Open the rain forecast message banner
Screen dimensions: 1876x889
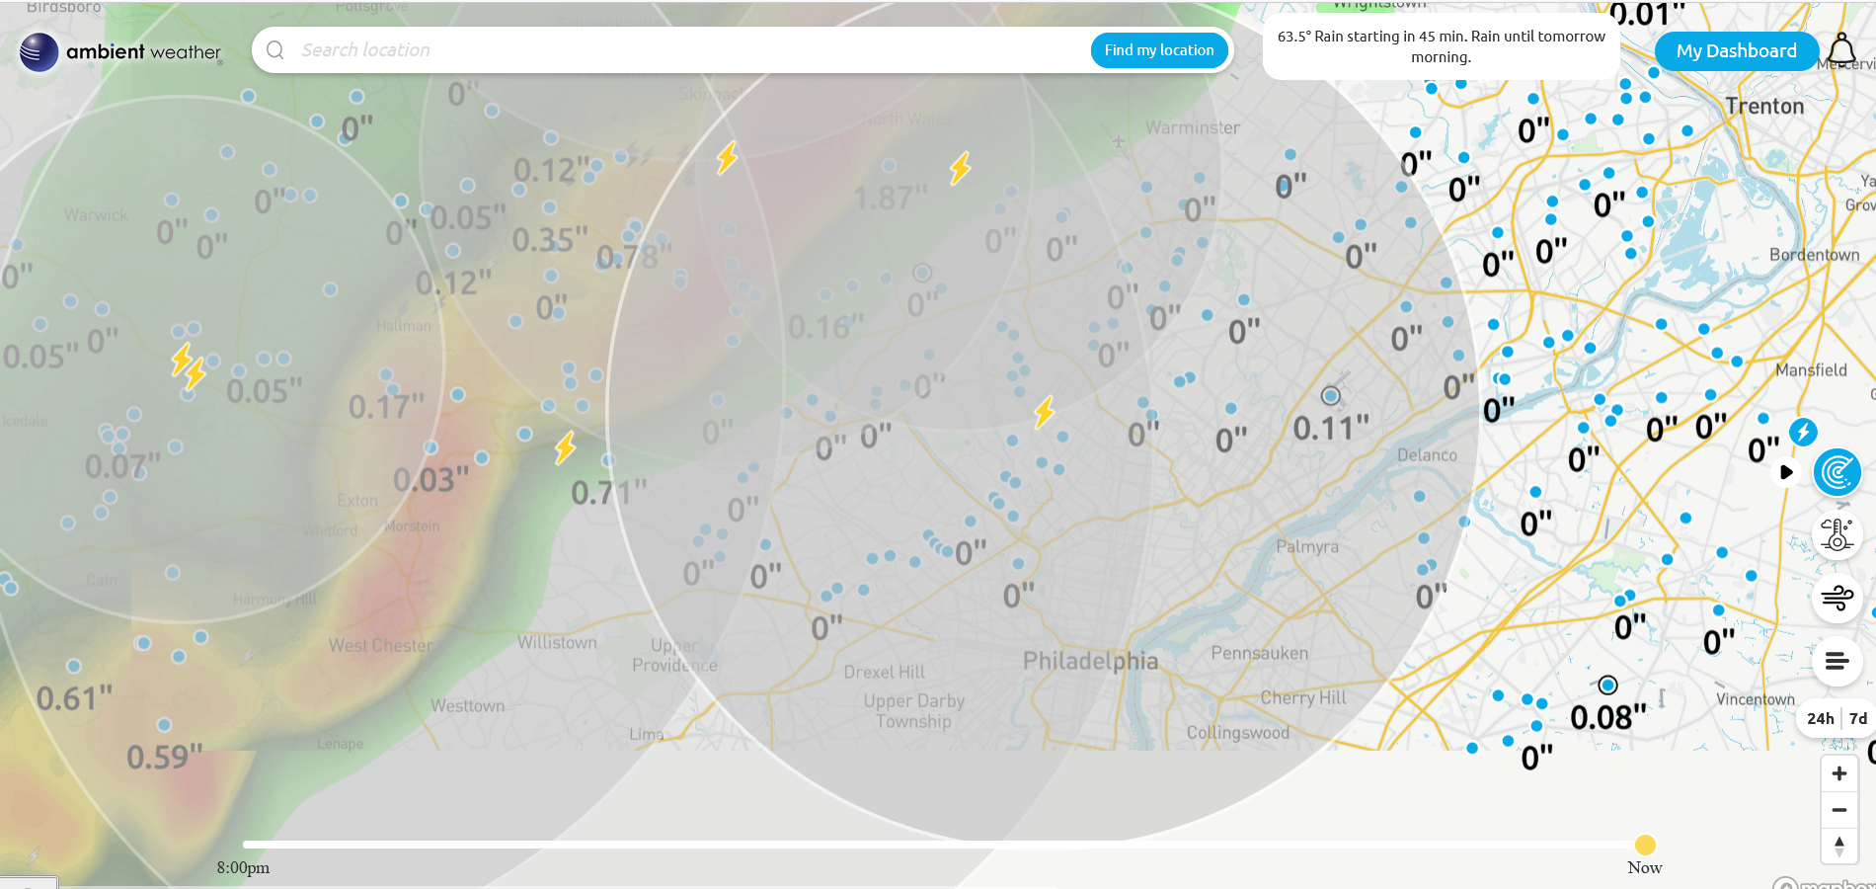[x=1441, y=46]
